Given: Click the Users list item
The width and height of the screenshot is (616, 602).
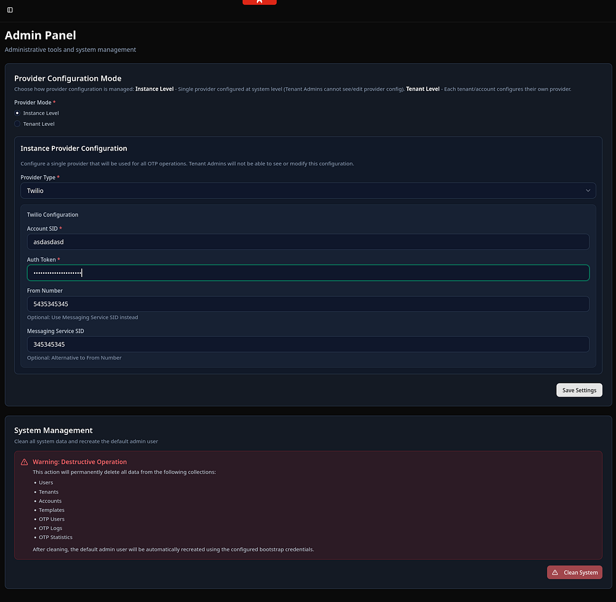Looking at the screenshot, I should tap(46, 482).
